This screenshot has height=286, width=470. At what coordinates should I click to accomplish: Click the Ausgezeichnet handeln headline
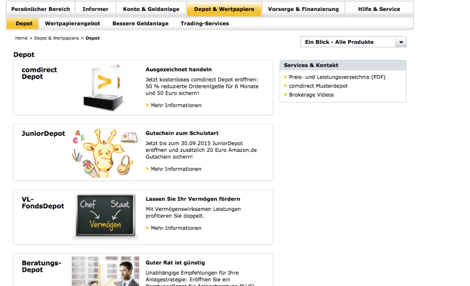click(179, 70)
